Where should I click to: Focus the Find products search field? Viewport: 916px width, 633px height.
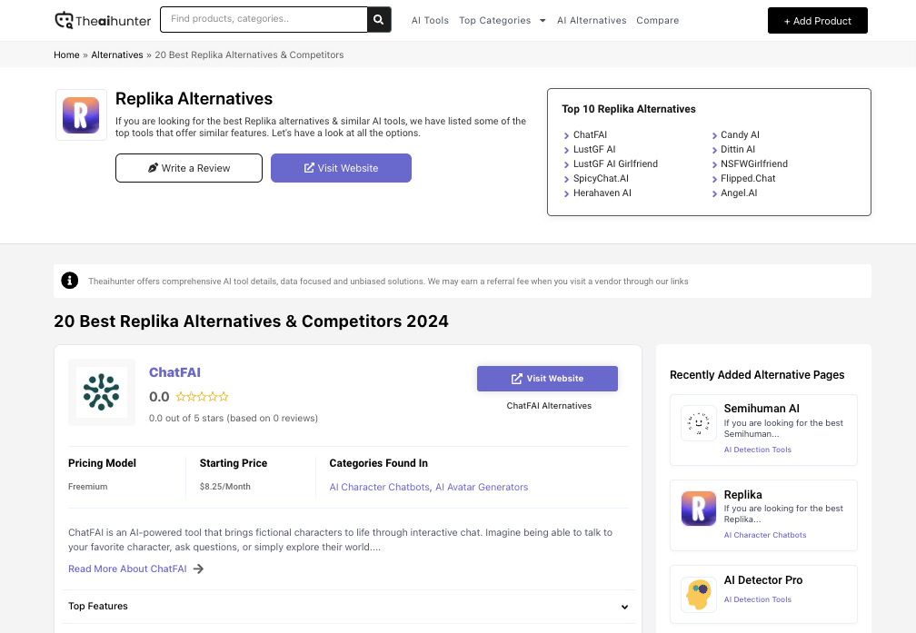[264, 19]
